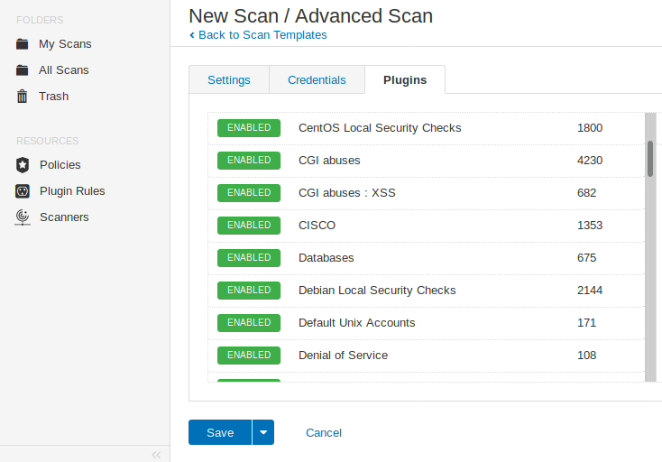Viewport: 662px width, 462px height.
Task: Click the Plugin Rules icon
Action: (x=23, y=190)
